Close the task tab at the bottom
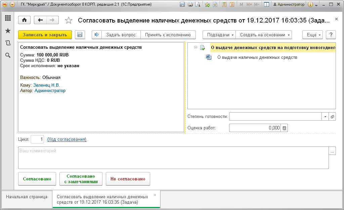The height and width of the screenshot is (210, 344). pyautogui.click(x=155, y=195)
